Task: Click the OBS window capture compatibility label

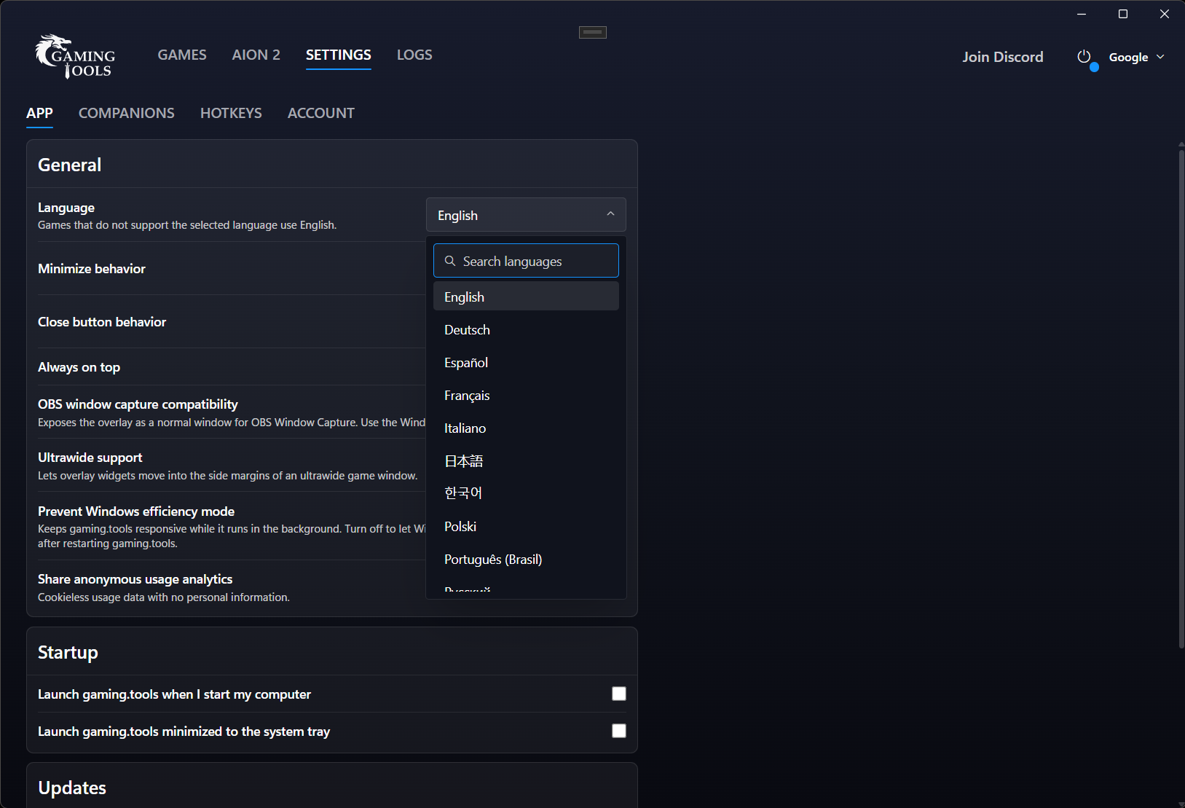Action: click(x=138, y=404)
